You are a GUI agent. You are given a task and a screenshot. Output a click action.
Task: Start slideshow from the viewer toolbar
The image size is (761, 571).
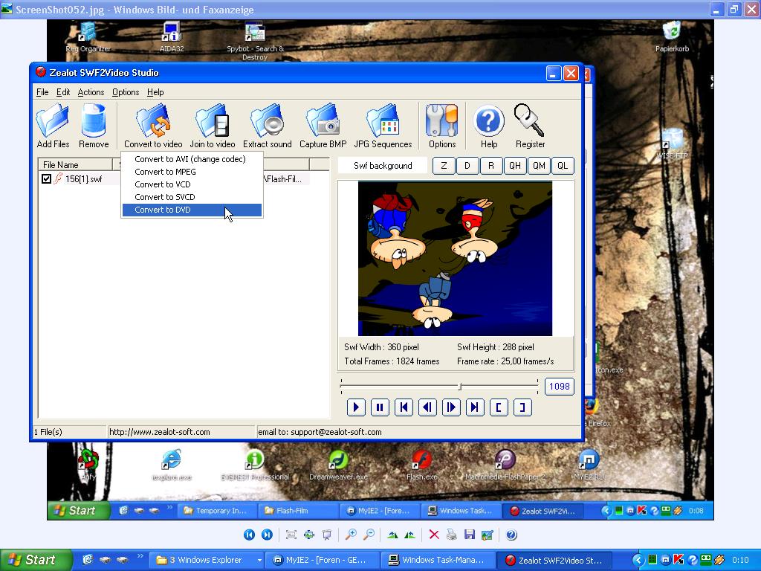327,535
